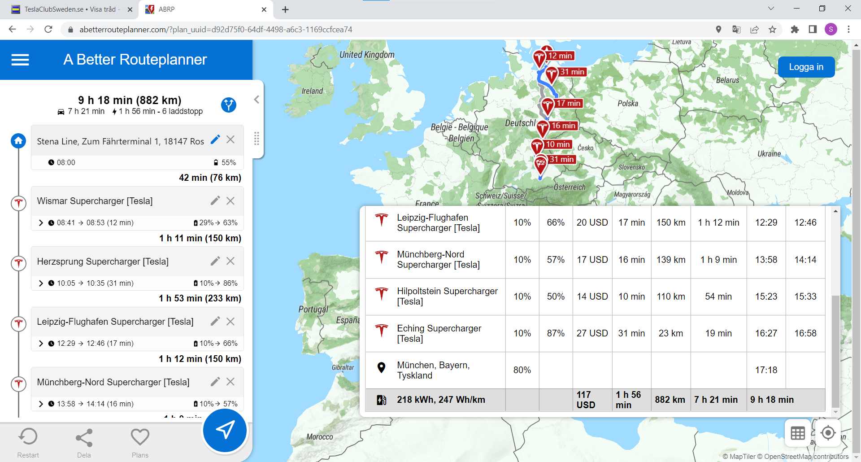This screenshot has width=861, height=462.
Task: Grab the waypoint drag handle dots
Action: pos(257,138)
